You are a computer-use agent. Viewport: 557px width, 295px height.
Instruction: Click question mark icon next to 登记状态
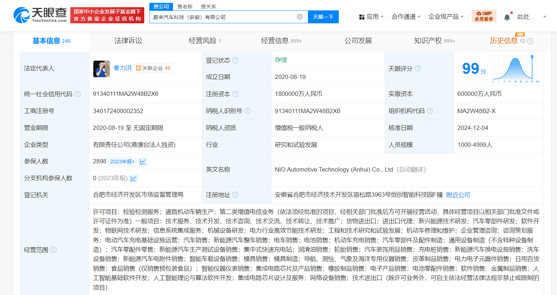coord(236,60)
